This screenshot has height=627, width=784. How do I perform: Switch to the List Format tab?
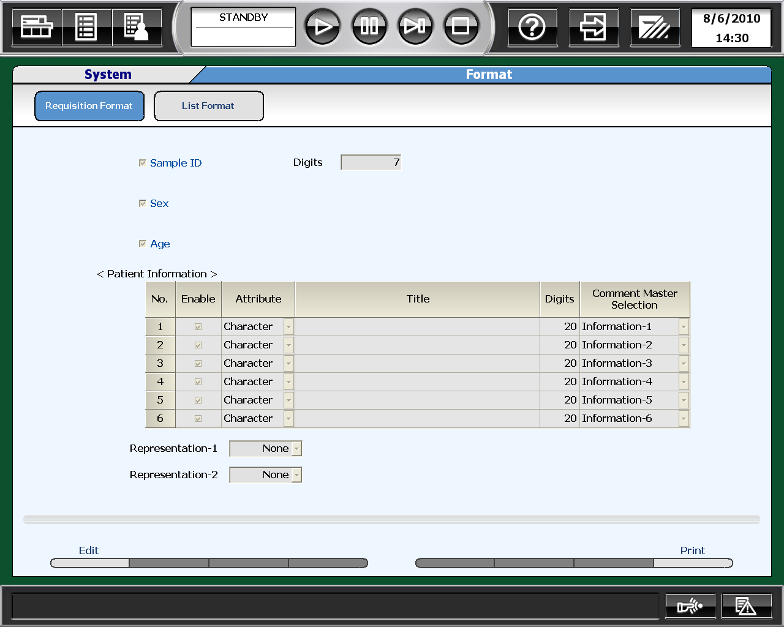click(x=208, y=106)
